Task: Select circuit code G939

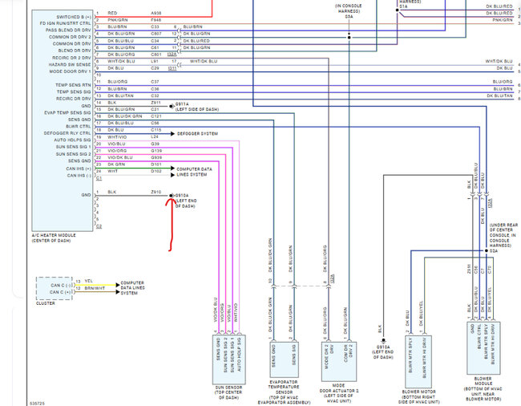Action: coord(156,157)
